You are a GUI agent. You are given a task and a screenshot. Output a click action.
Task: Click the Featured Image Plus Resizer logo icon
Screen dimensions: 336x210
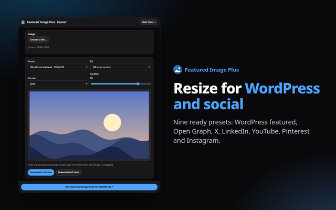(23, 22)
